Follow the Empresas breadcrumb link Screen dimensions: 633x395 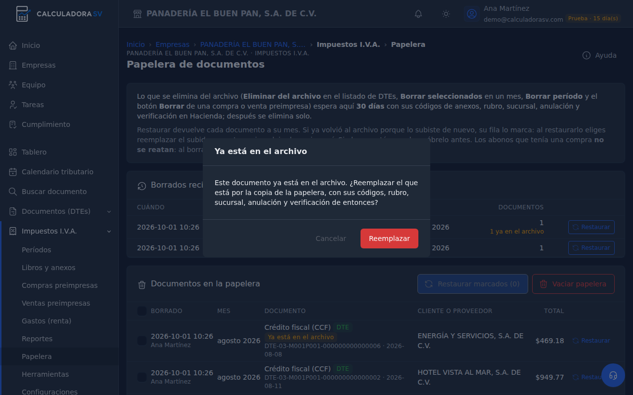[x=173, y=44]
